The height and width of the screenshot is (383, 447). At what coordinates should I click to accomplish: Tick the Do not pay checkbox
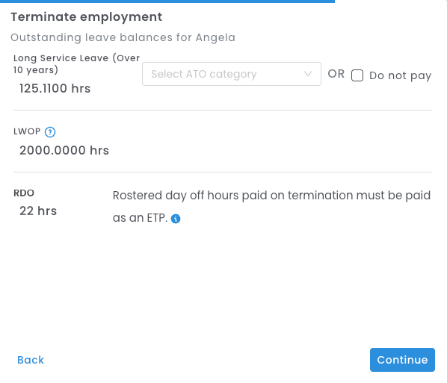point(357,75)
